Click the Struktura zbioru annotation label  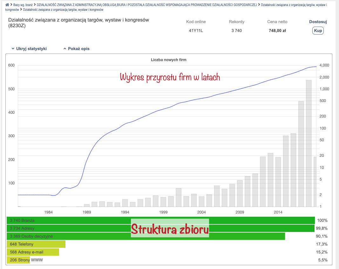[170, 228]
